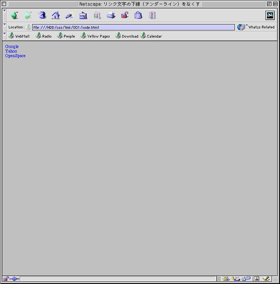Click the Netscape N logo
280x284 pixels.
[x=270, y=15]
